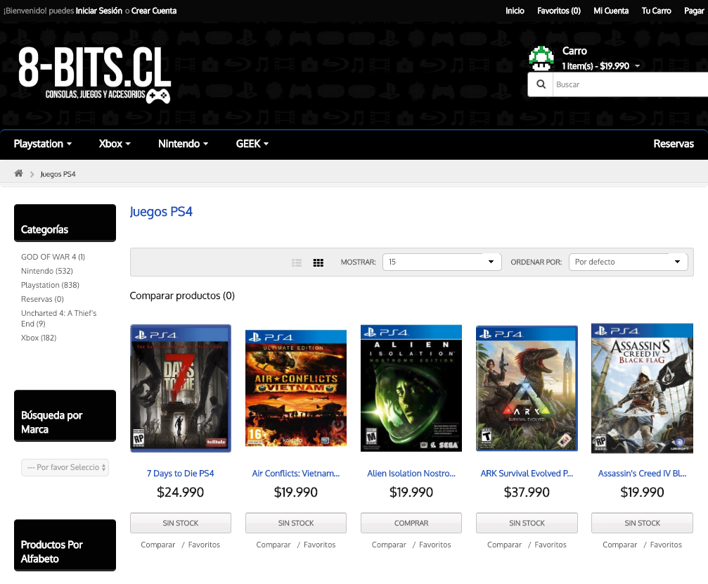Click the Crear Cuenta link
The image size is (708, 584).
154,11
